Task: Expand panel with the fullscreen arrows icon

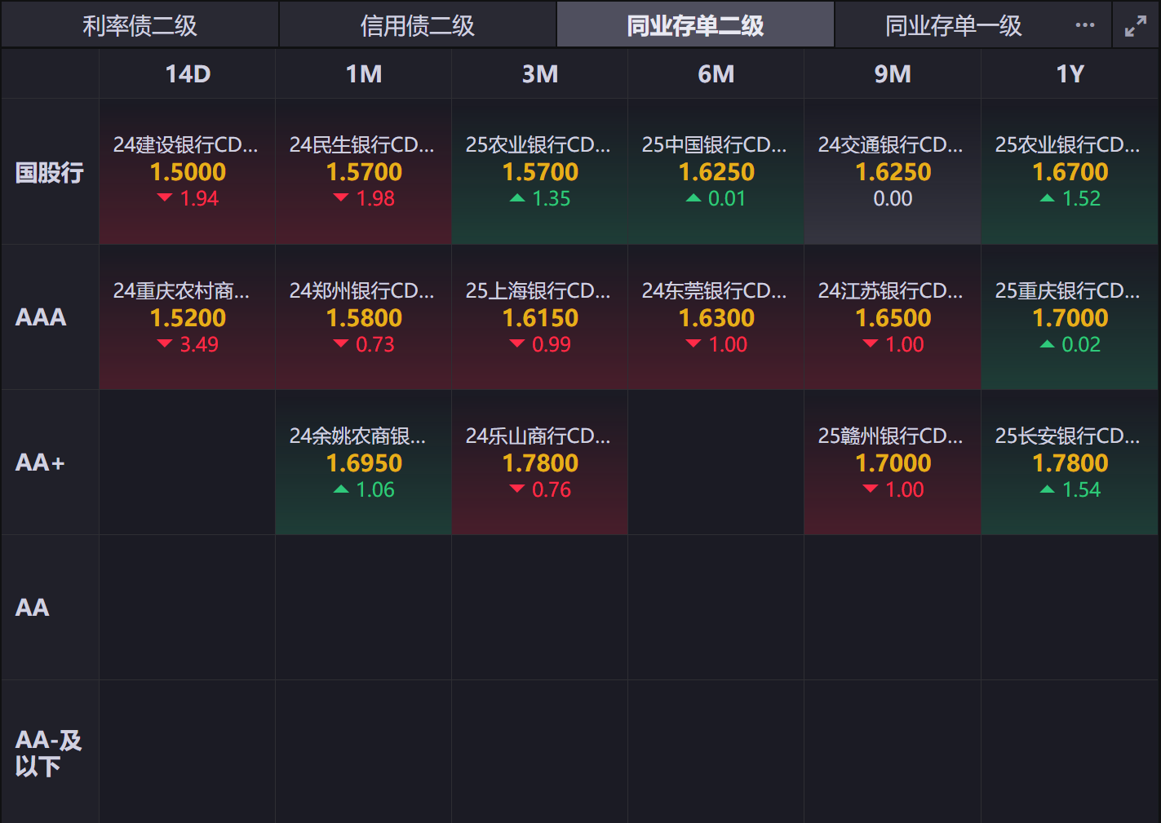Action: click(x=1136, y=26)
